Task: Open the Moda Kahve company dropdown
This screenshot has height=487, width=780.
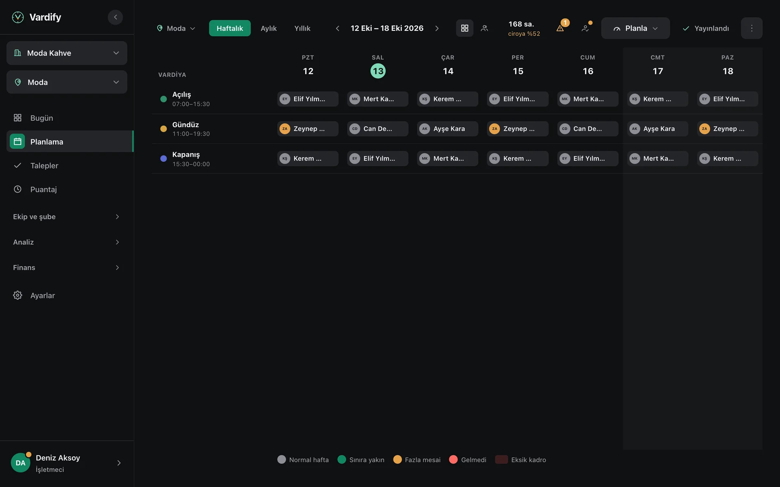Action: pos(67,53)
